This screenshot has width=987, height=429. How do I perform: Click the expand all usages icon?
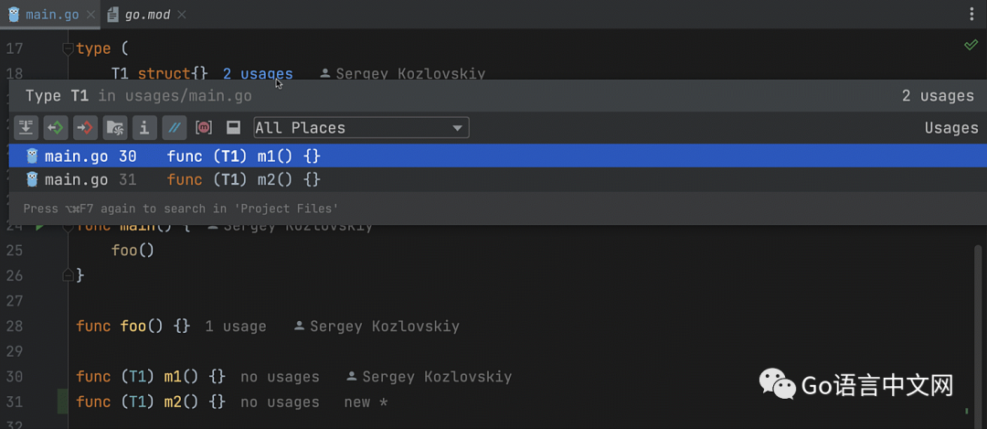26,128
